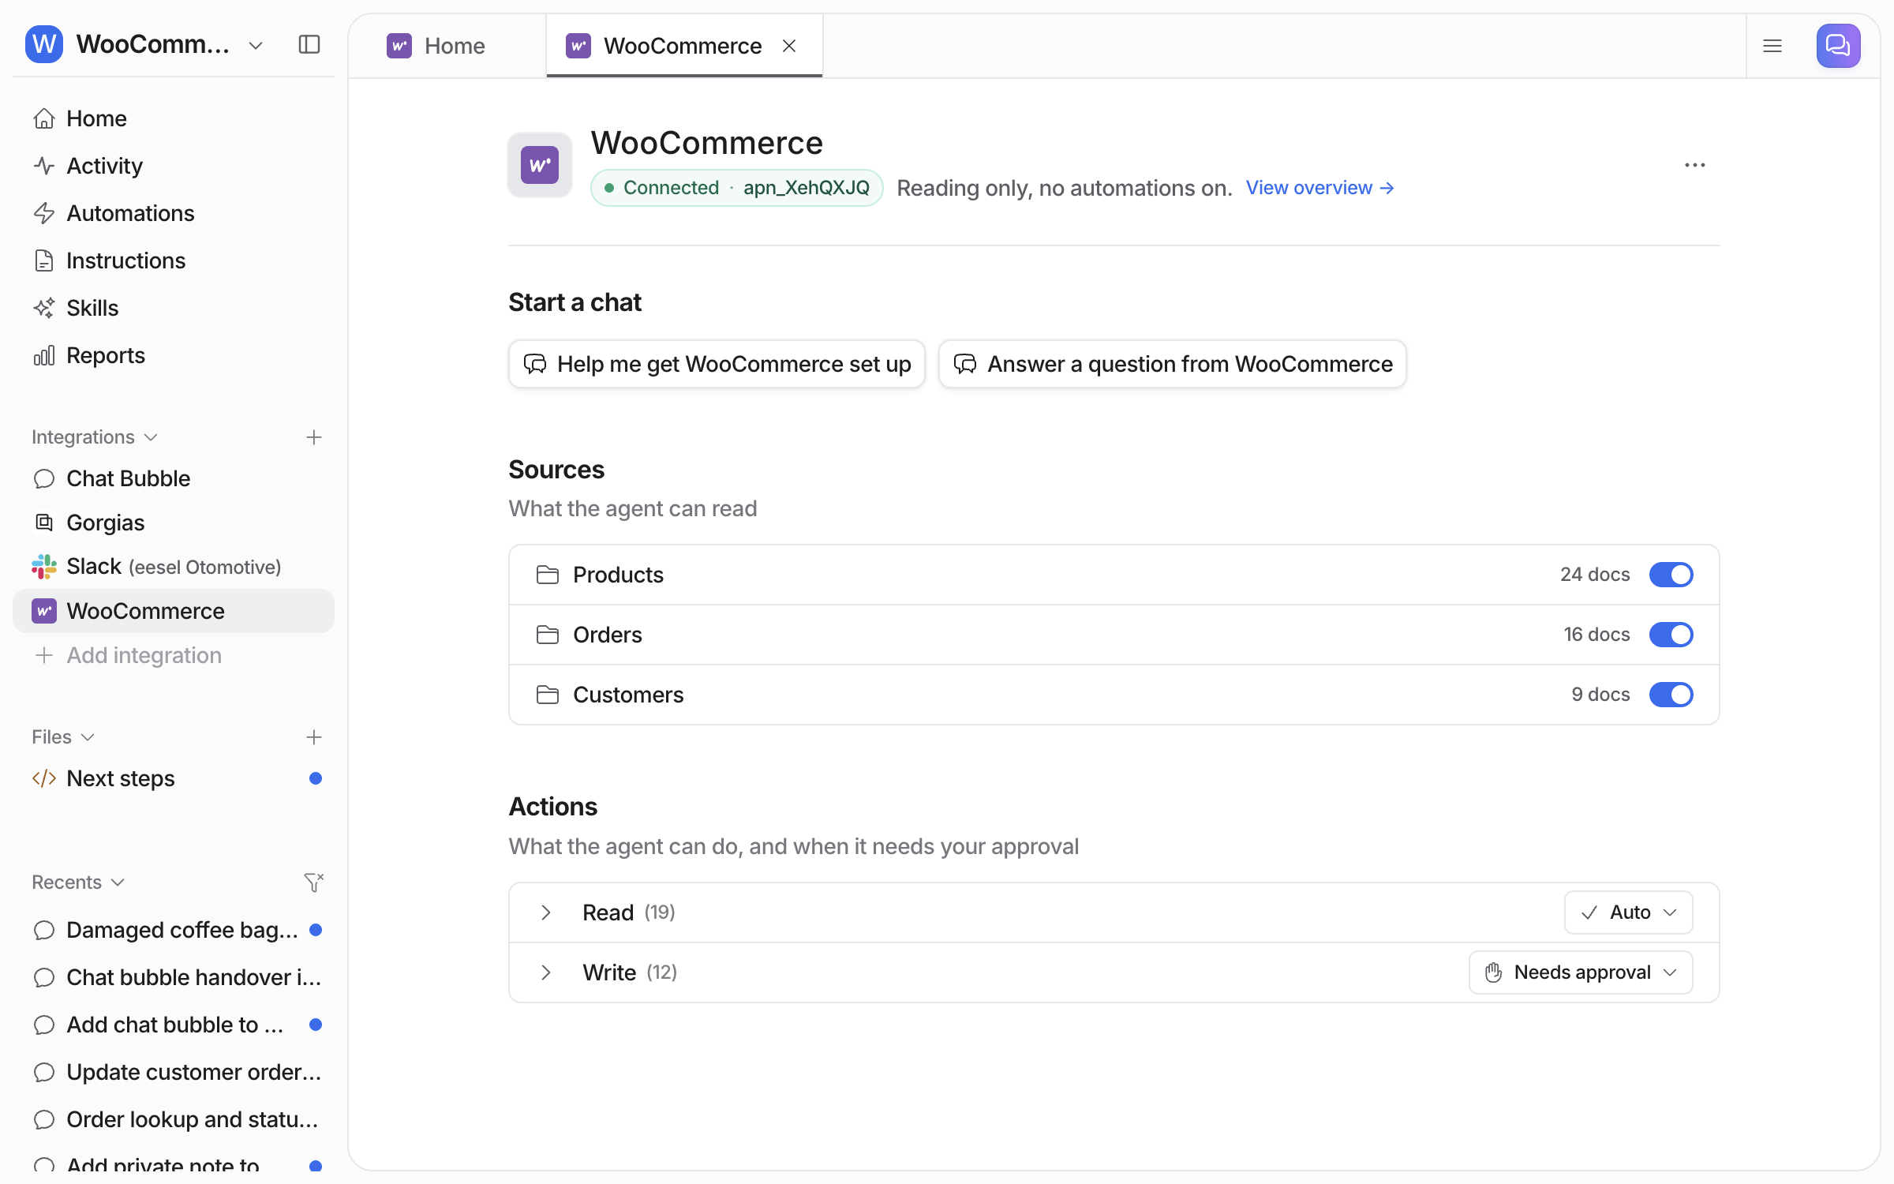Image resolution: width=1894 pixels, height=1184 pixels.
Task: Follow the View overview link
Action: [x=1320, y=188]
